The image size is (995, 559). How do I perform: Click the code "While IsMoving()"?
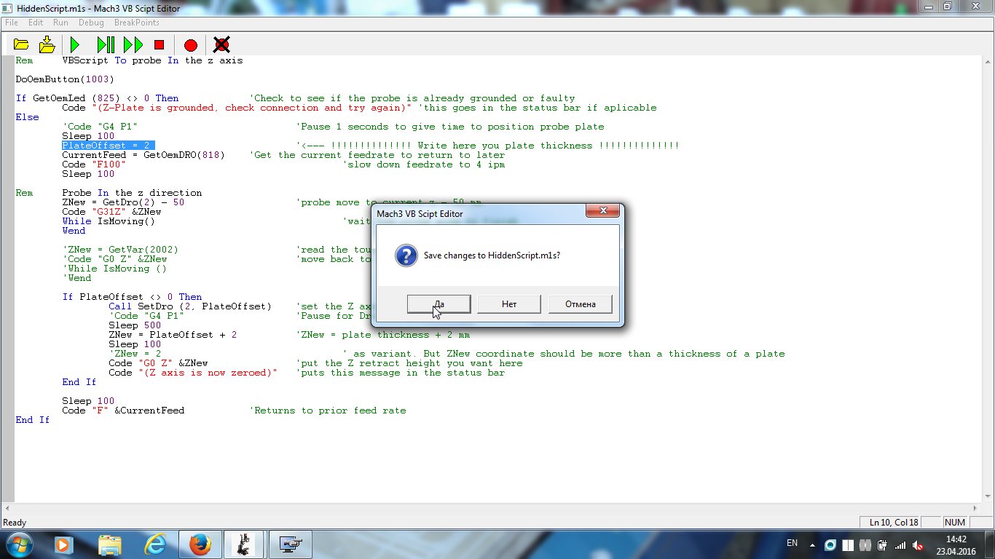pos(109,221)
